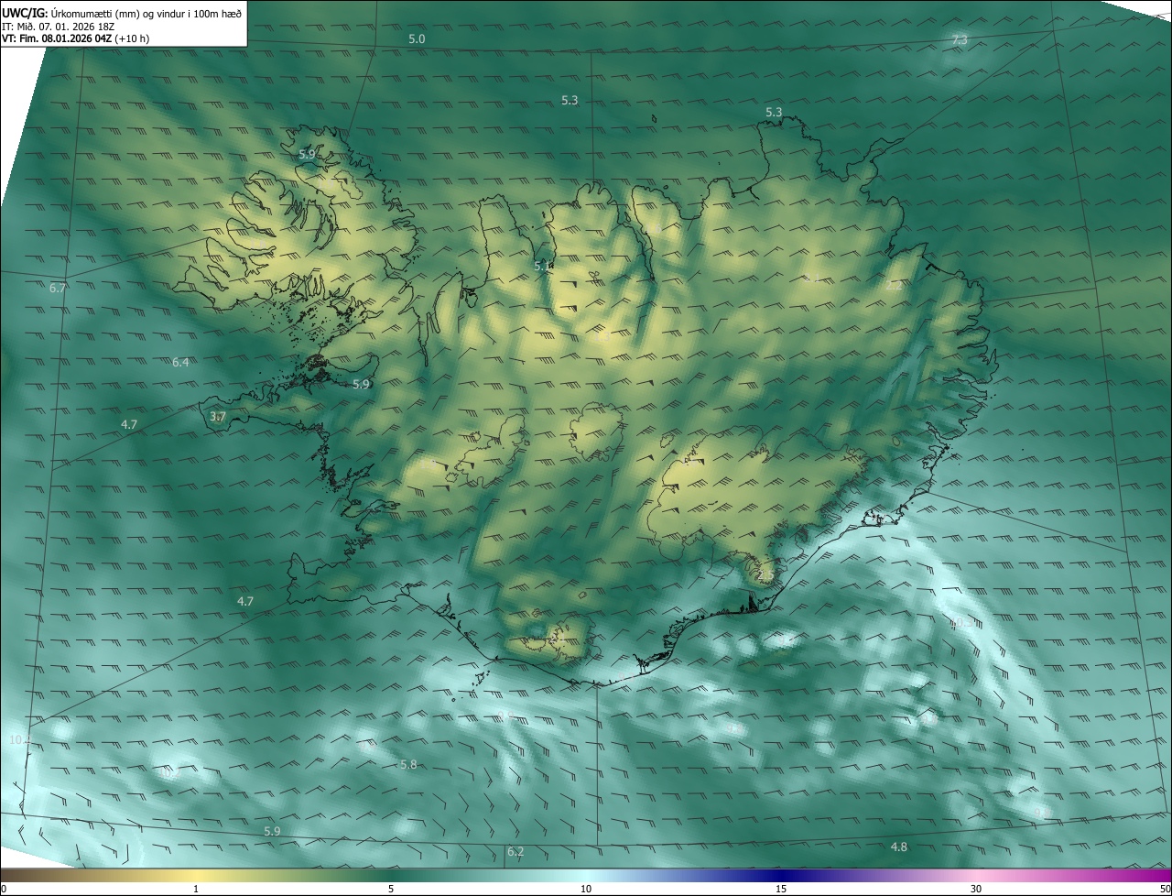Image resolution: width=1172 pixels, height=896 pixels.
Task: Click the 5 tick on the color scale
Action: tap(391, 889)
